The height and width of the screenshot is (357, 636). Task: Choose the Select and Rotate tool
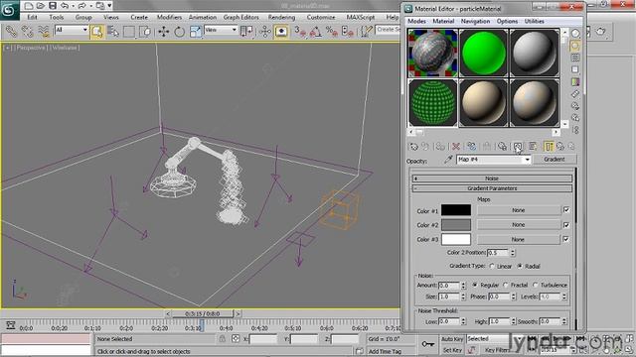[x=179, y=32]
